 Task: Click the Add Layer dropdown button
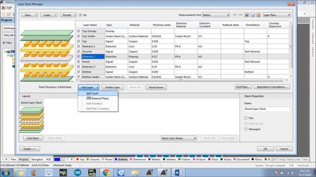coord(88,88)
